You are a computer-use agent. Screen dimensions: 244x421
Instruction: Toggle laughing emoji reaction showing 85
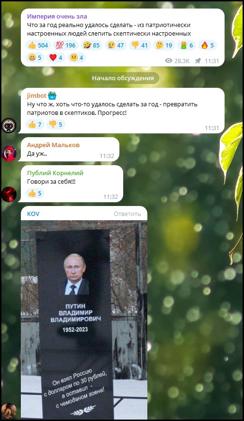[x=91, y=45]
